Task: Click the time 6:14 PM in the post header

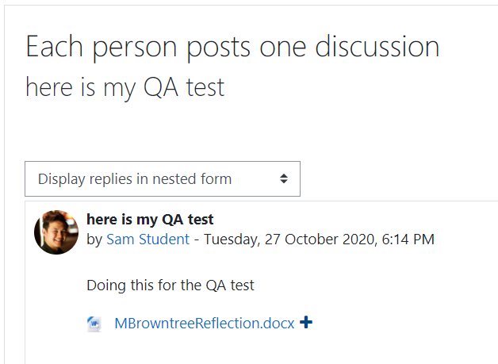Action: tap(408, 239)
